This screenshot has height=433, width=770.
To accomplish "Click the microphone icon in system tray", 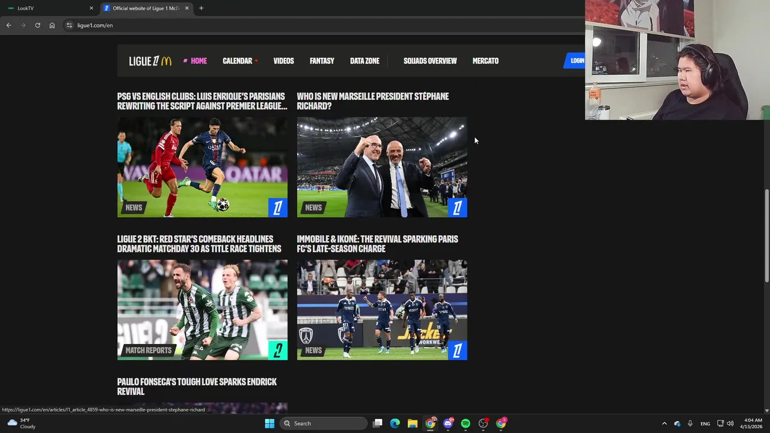I will coord(690,423).
